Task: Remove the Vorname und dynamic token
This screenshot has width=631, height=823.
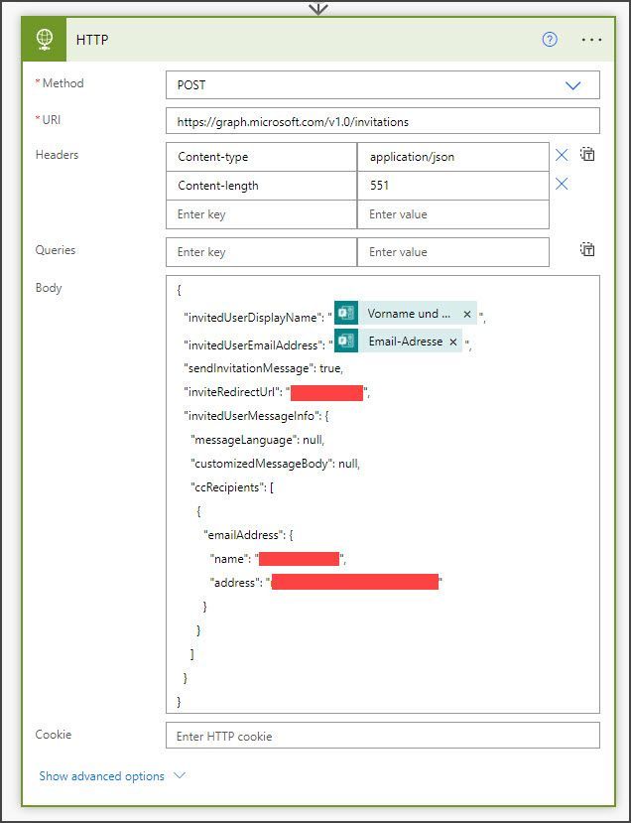Action: pos(467,314)
